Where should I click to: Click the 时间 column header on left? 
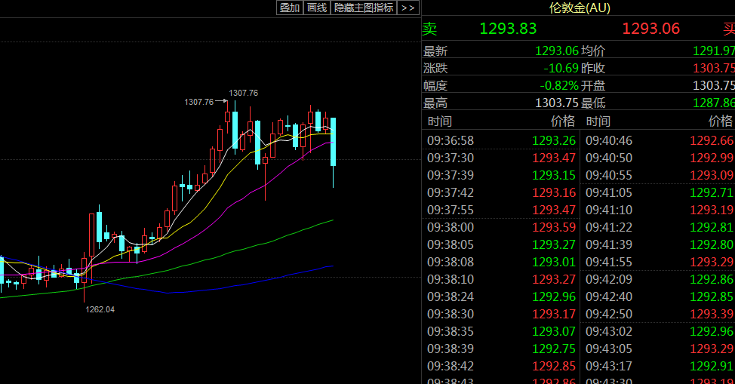439,121
